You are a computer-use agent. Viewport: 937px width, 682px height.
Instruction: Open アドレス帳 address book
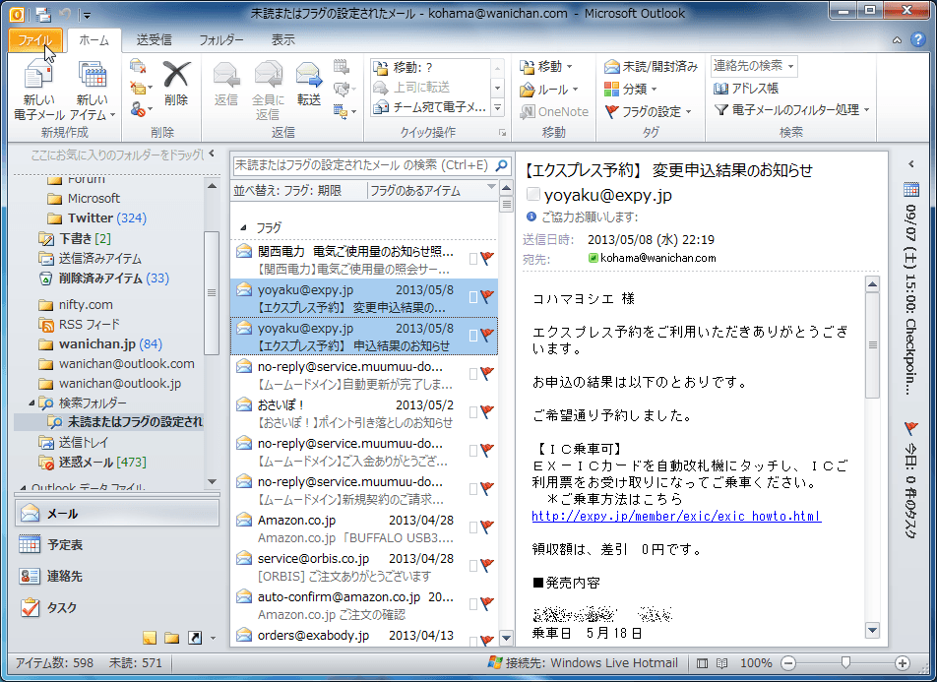tap(746, 89)
